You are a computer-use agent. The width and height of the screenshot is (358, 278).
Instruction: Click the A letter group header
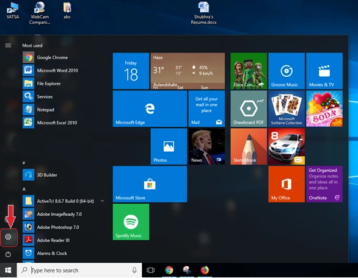tap(24, 189)
